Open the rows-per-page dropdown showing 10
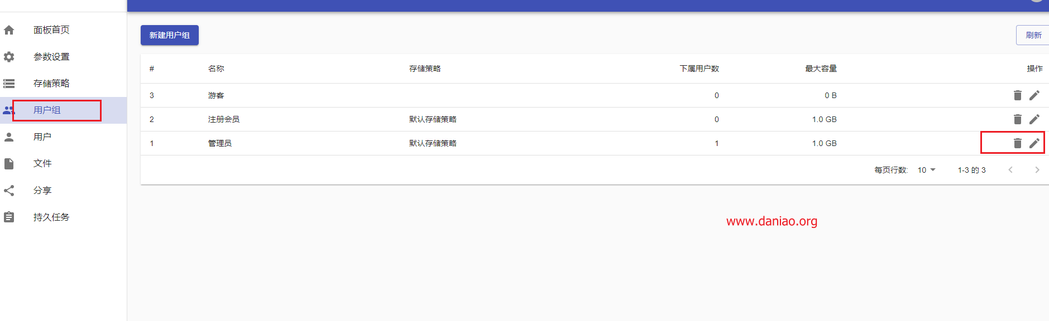The image size is (1049, 321). coord(927,170)
